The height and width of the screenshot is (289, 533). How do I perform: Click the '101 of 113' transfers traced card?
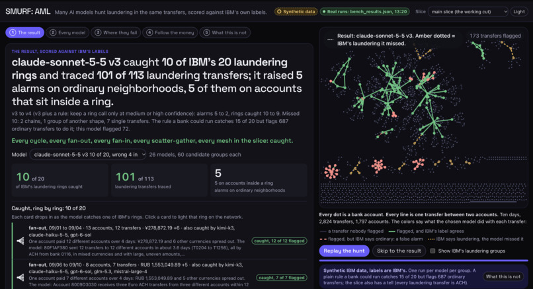click(x=159, y=180)
